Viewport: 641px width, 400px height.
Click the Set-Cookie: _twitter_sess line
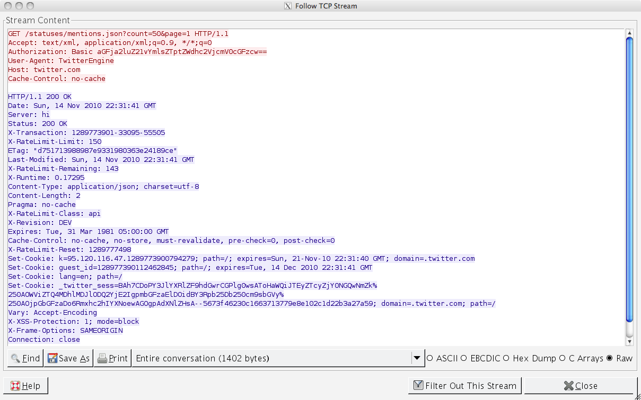click(x=192, y=286)
